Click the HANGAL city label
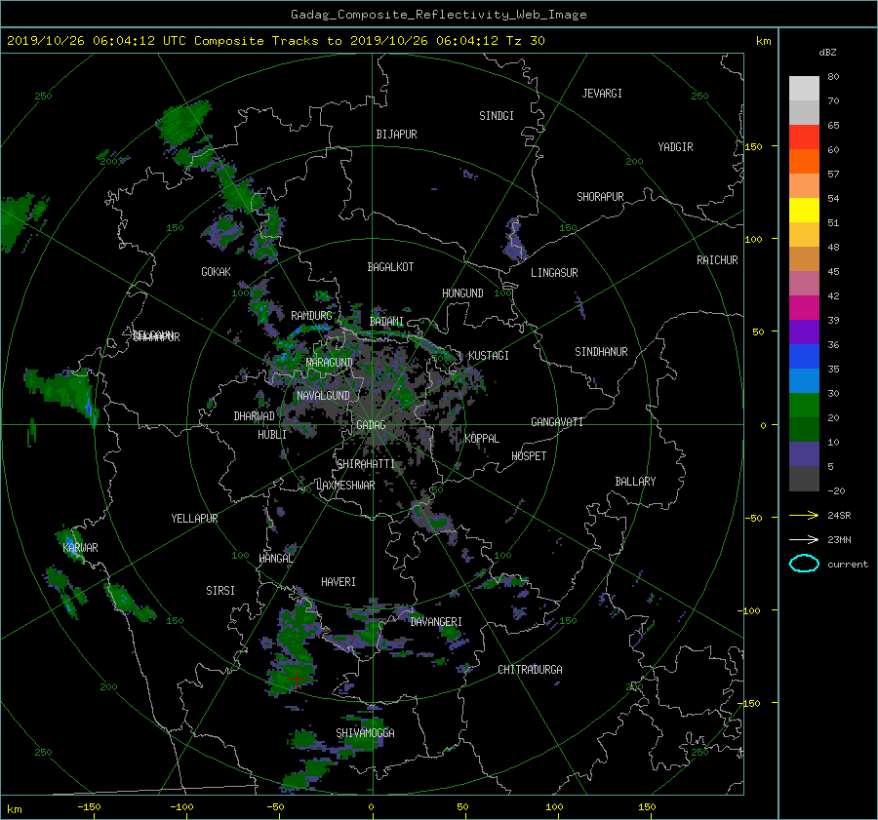The image size is (878, 820). [x=276, y=559]
